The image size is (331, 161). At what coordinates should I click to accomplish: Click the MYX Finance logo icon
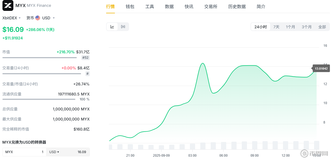pos(8,5)
